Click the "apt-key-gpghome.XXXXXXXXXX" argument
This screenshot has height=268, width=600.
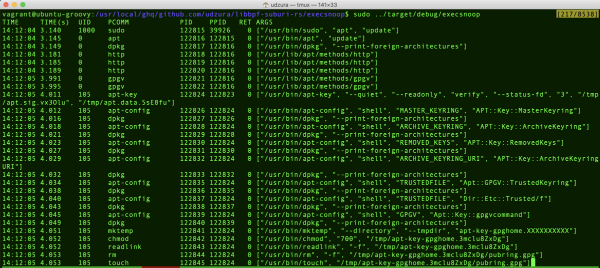(515, 230)
